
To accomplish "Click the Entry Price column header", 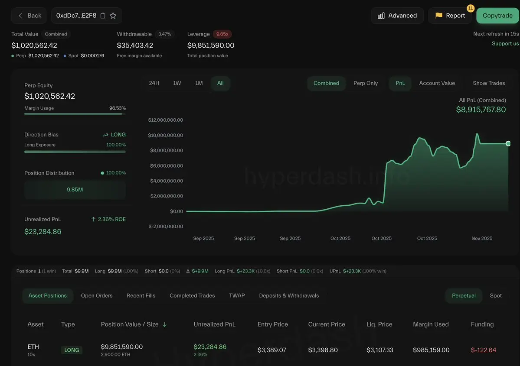I will pyautogui.click(x=273, y=324).
